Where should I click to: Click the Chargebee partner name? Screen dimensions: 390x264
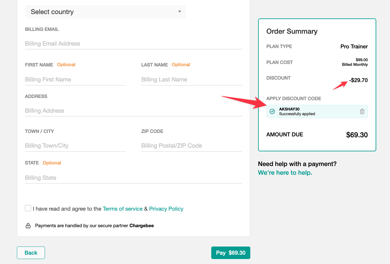coord(142,226)
